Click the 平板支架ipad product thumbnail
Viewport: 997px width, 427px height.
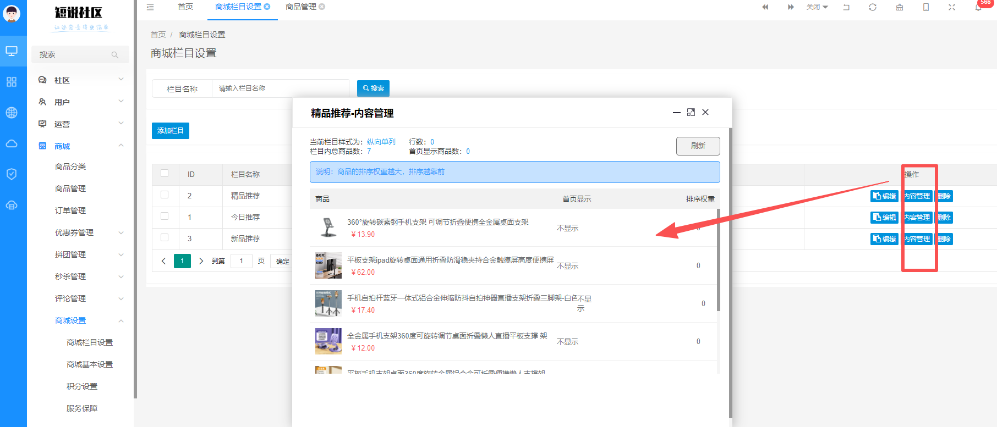click(x=328, y=265)
